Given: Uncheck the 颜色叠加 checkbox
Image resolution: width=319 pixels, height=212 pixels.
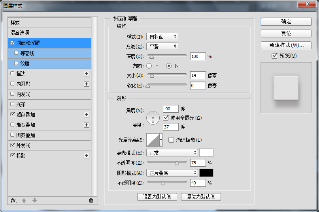Looking at the screenshot, I should pos(13,114).
